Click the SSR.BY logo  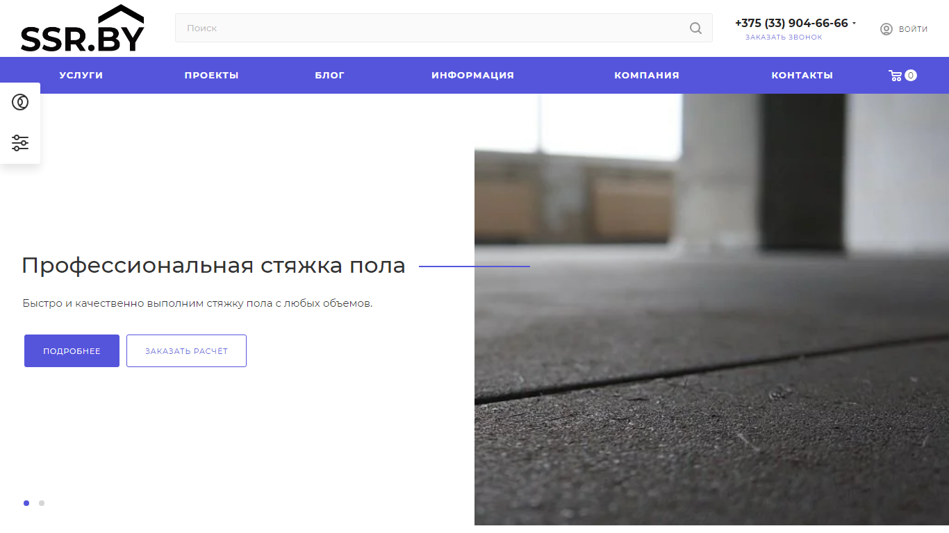click(x=83, y=28)
